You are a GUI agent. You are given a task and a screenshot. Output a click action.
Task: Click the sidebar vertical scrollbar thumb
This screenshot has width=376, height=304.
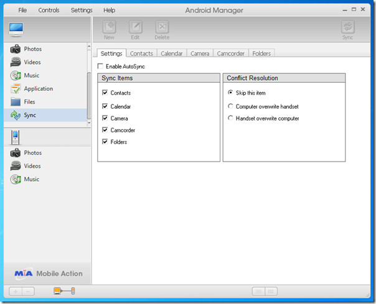point(89,96)
